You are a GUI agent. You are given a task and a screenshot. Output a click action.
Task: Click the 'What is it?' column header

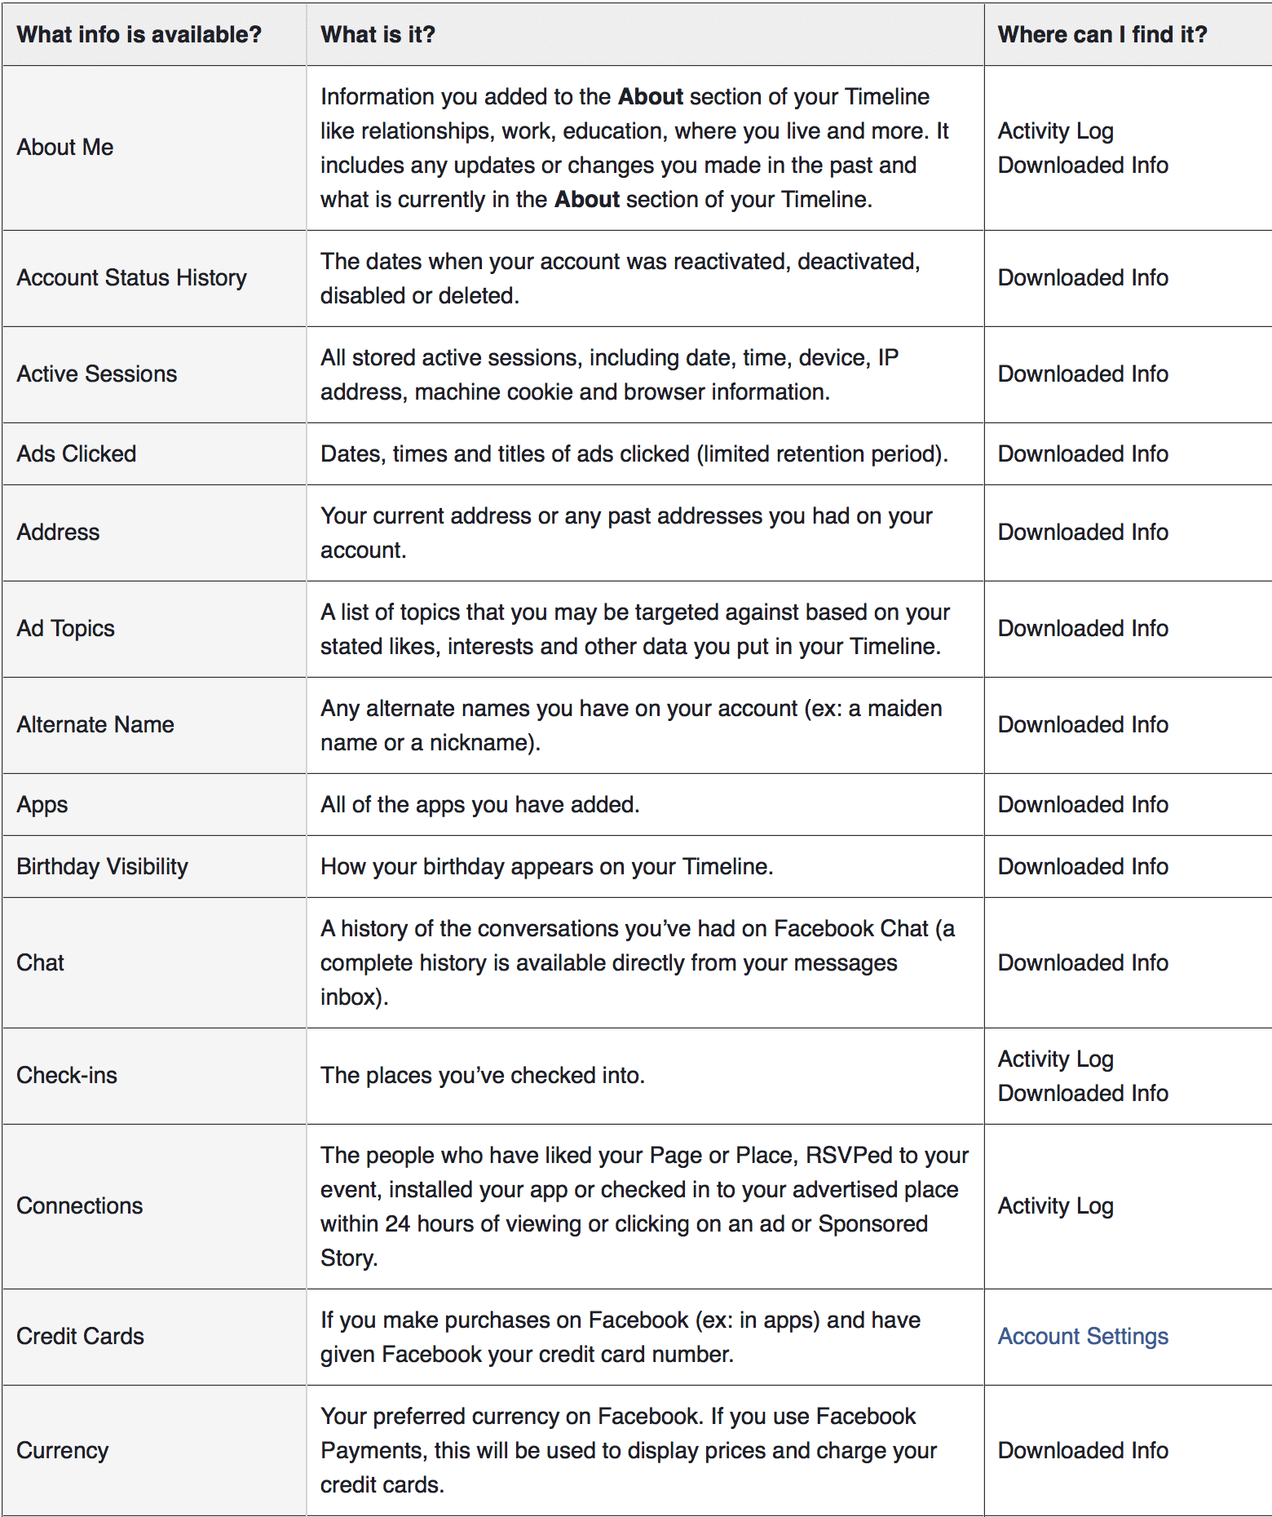point(378,34)
